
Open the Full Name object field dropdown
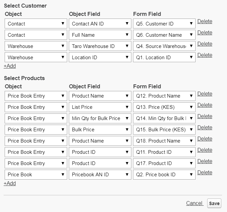tap(100, 35)
